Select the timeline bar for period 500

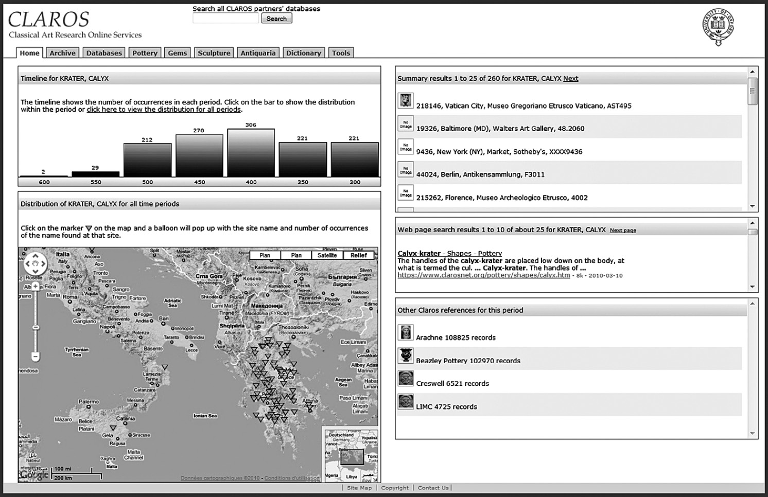147,160
